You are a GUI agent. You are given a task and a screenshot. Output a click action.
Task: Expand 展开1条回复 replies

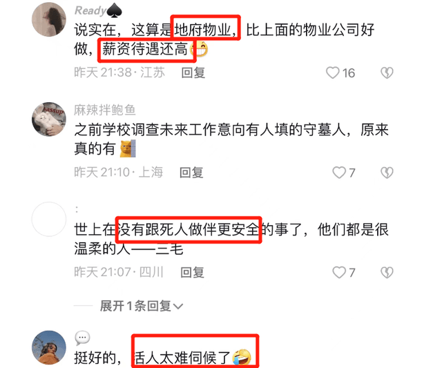pos(142,306)
